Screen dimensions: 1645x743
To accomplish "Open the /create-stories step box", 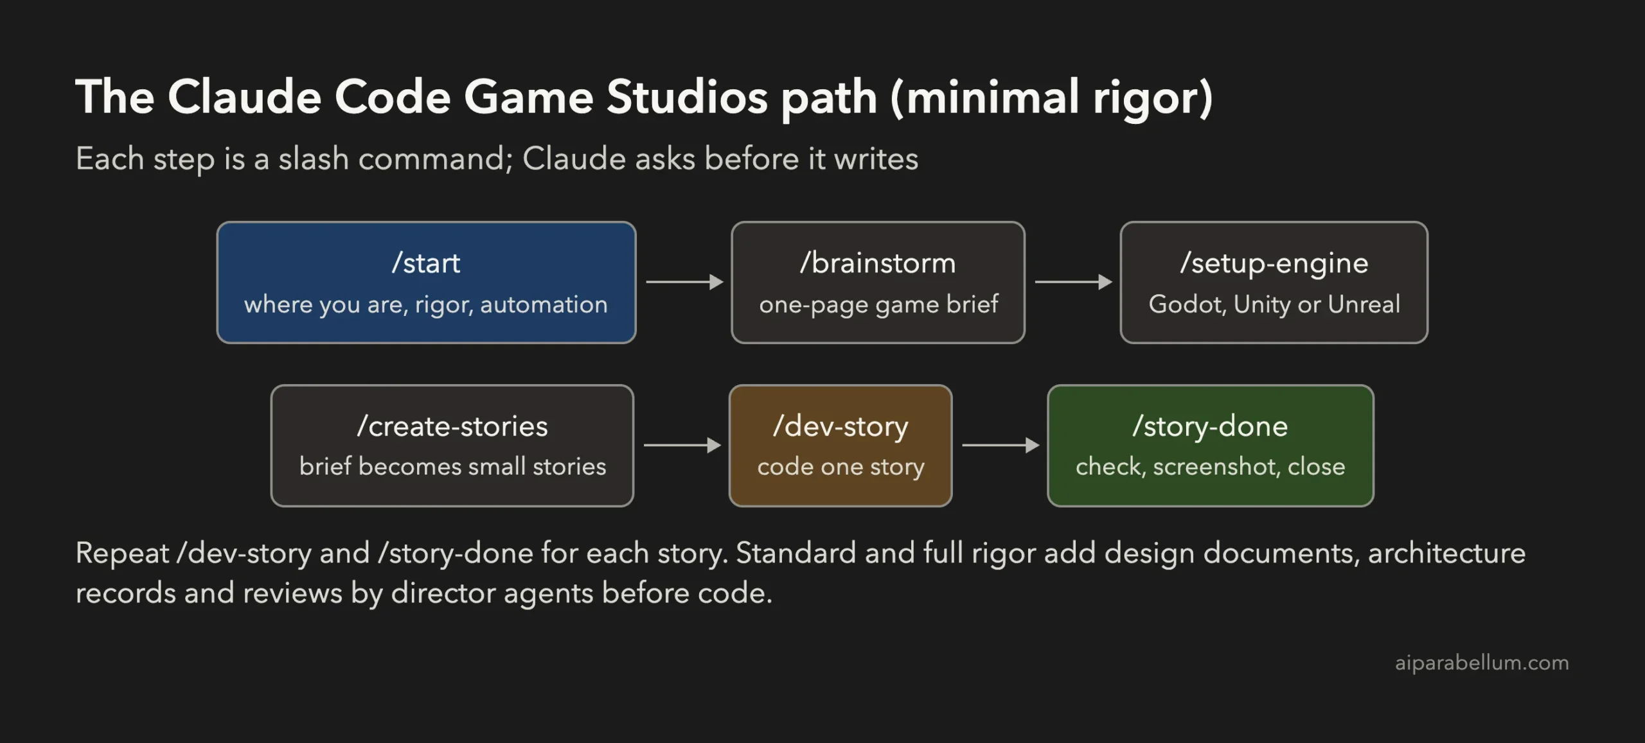I will pyautogui.click(x=452, y=446).
